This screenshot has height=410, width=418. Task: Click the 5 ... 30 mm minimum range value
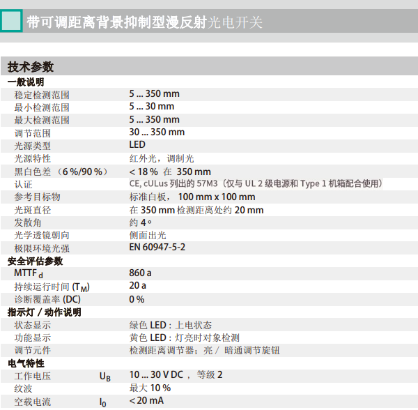point(151,107)
